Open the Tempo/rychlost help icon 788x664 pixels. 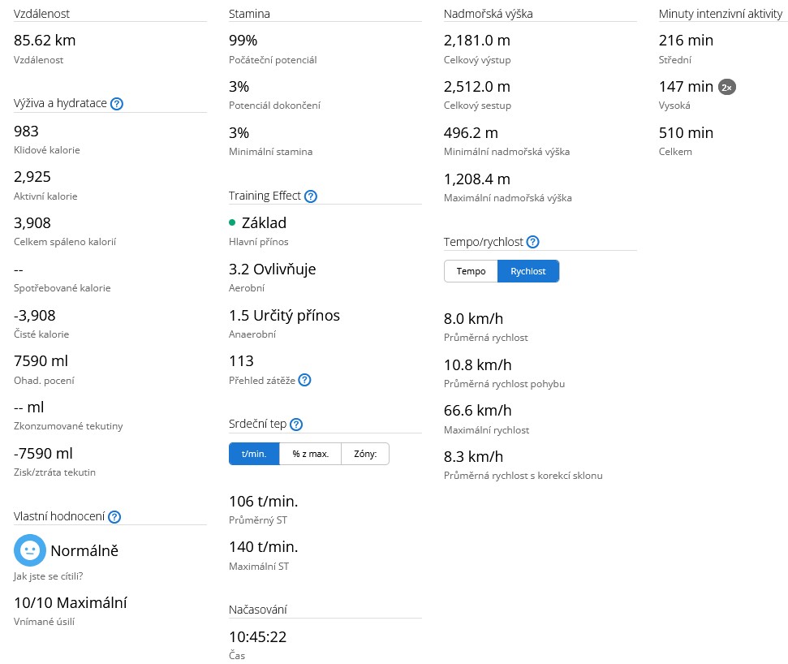pyautogui.click(x=532, y=242)
